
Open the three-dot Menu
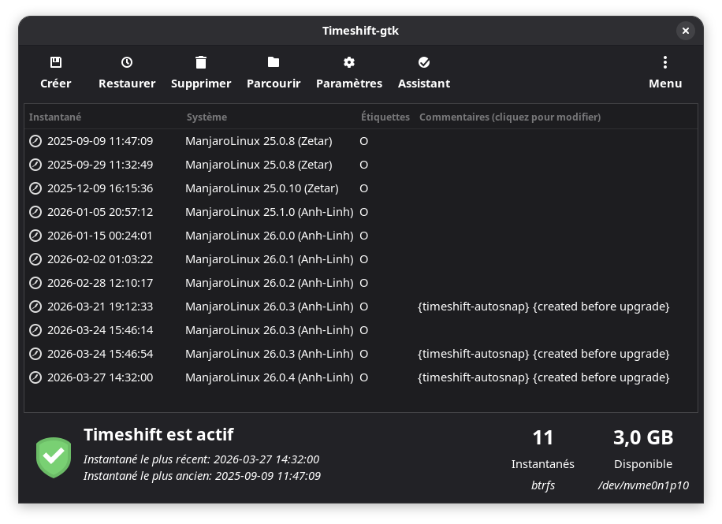[x=665, y=62]
